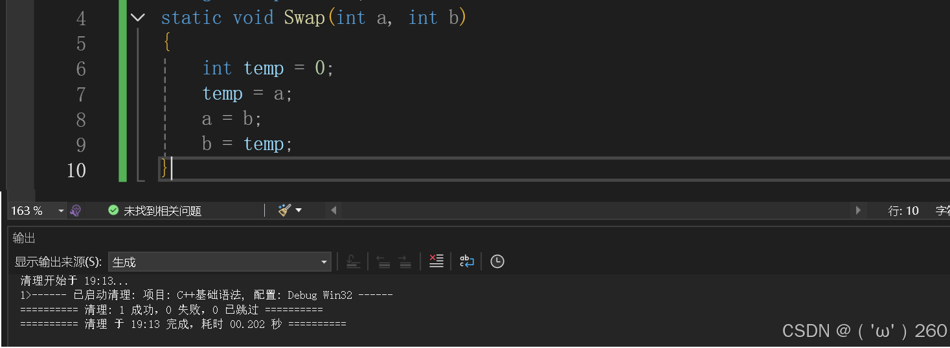Click line number 10 in gutter
The width and height of the screenshot is (950, 348).
pyautogui.click(x=76, y=170)
